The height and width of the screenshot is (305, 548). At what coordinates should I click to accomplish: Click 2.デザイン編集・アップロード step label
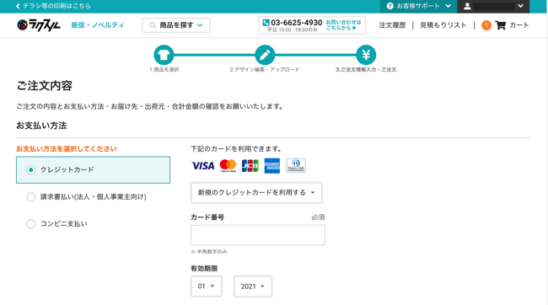(265, 70)
